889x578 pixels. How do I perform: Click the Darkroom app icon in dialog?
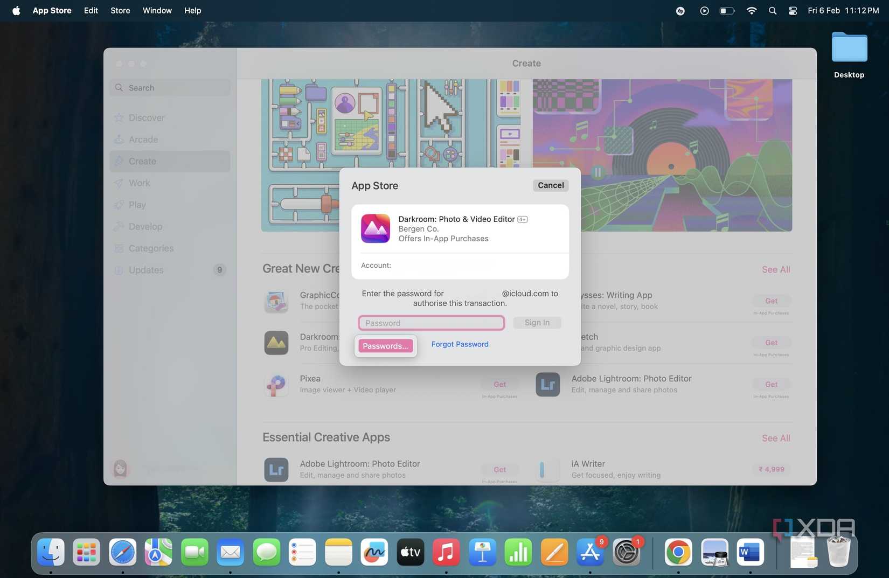(376, 228)
